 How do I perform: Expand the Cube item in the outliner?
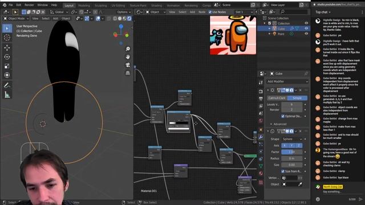click(x=270, y=28)
